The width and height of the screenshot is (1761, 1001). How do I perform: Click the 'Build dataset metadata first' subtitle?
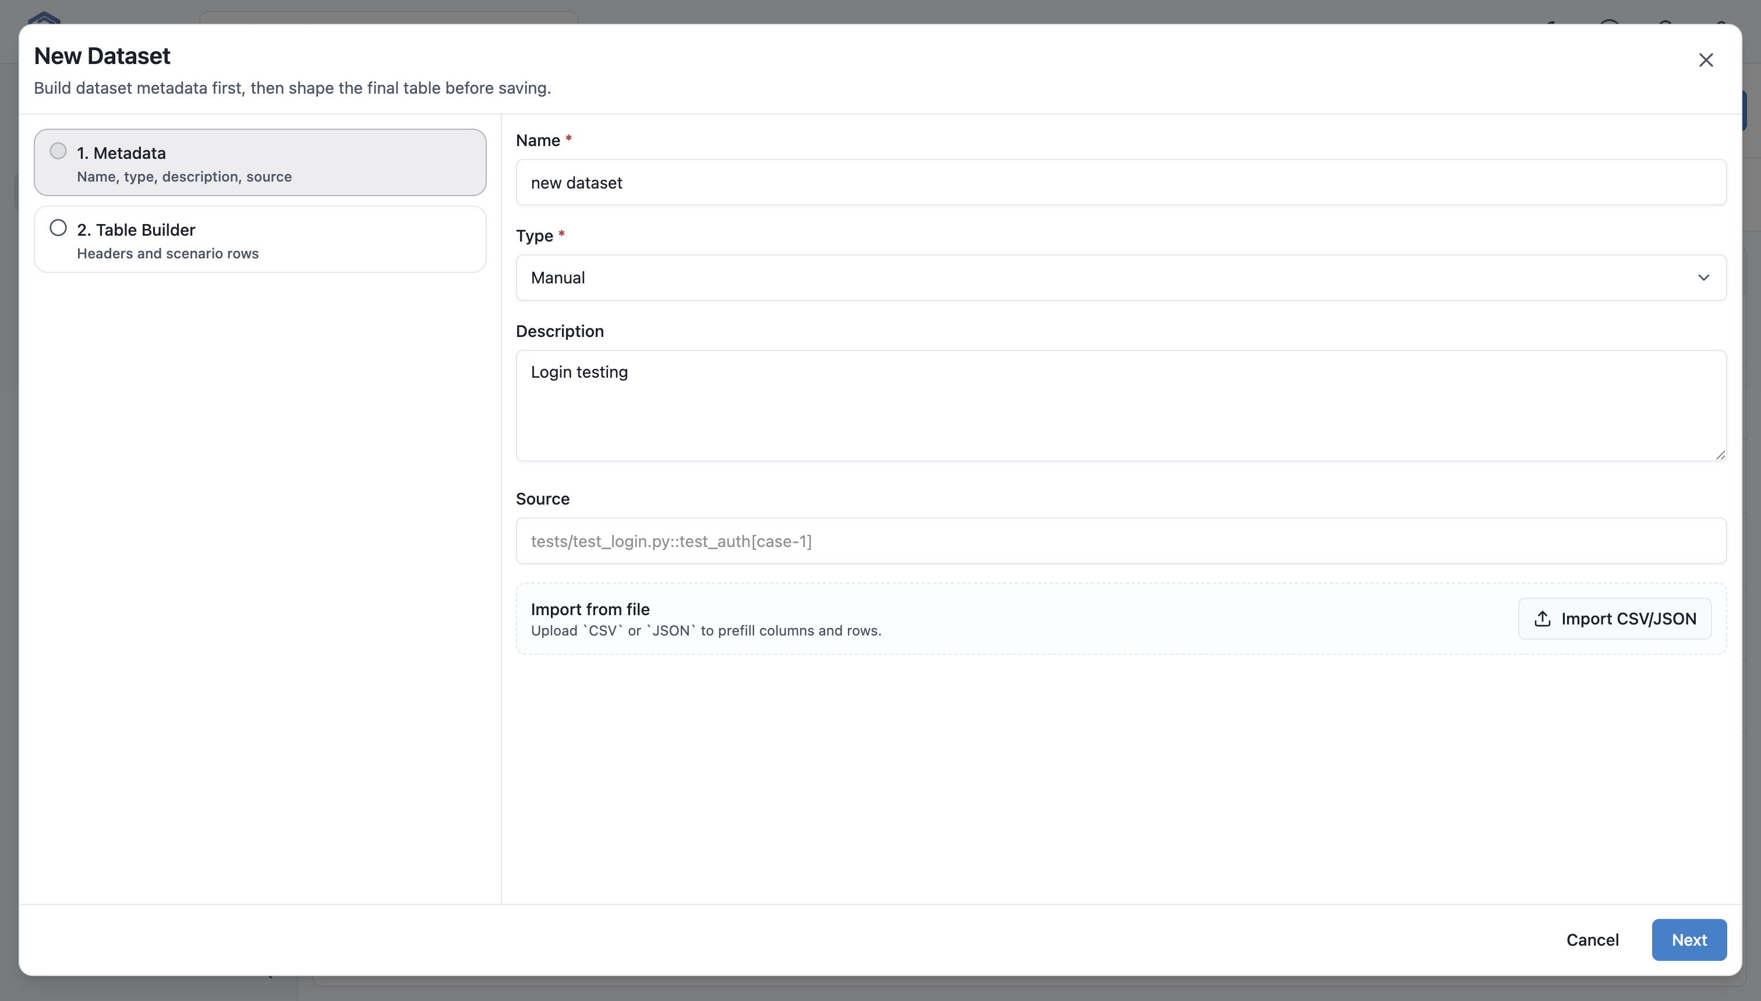[292, 88]
